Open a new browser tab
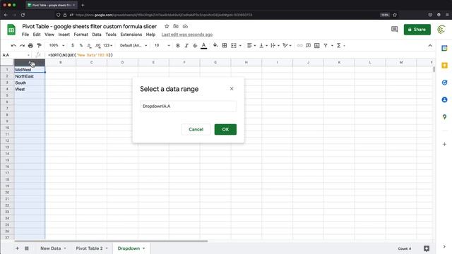The image size is (452, 254). (x=83, y=5)
